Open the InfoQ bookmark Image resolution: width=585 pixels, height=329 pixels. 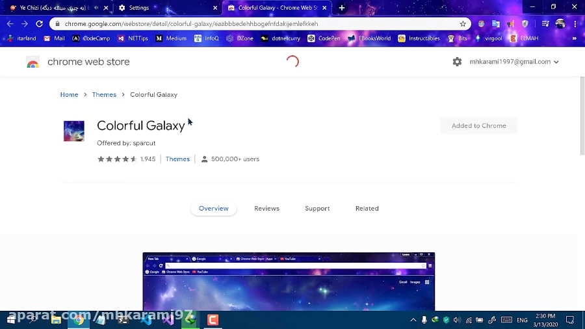[206, 38]
